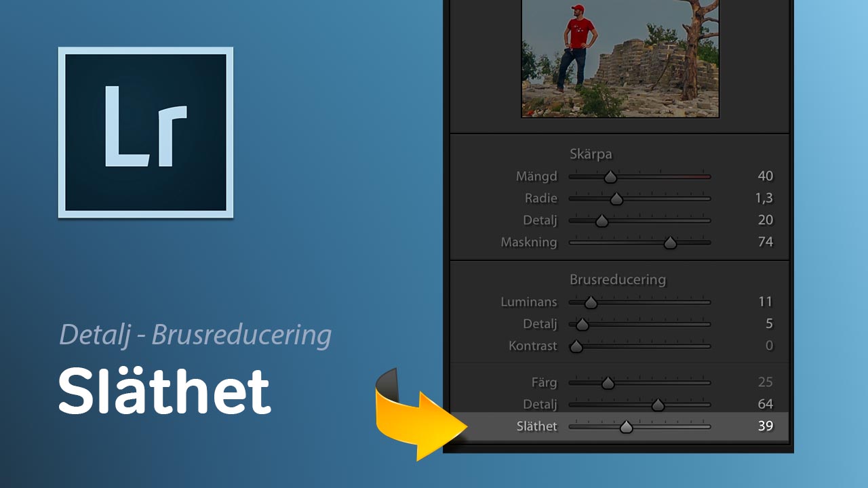Select the Luminans value 11
Screen dimensions: 868x488
click(x=766, y=302)
